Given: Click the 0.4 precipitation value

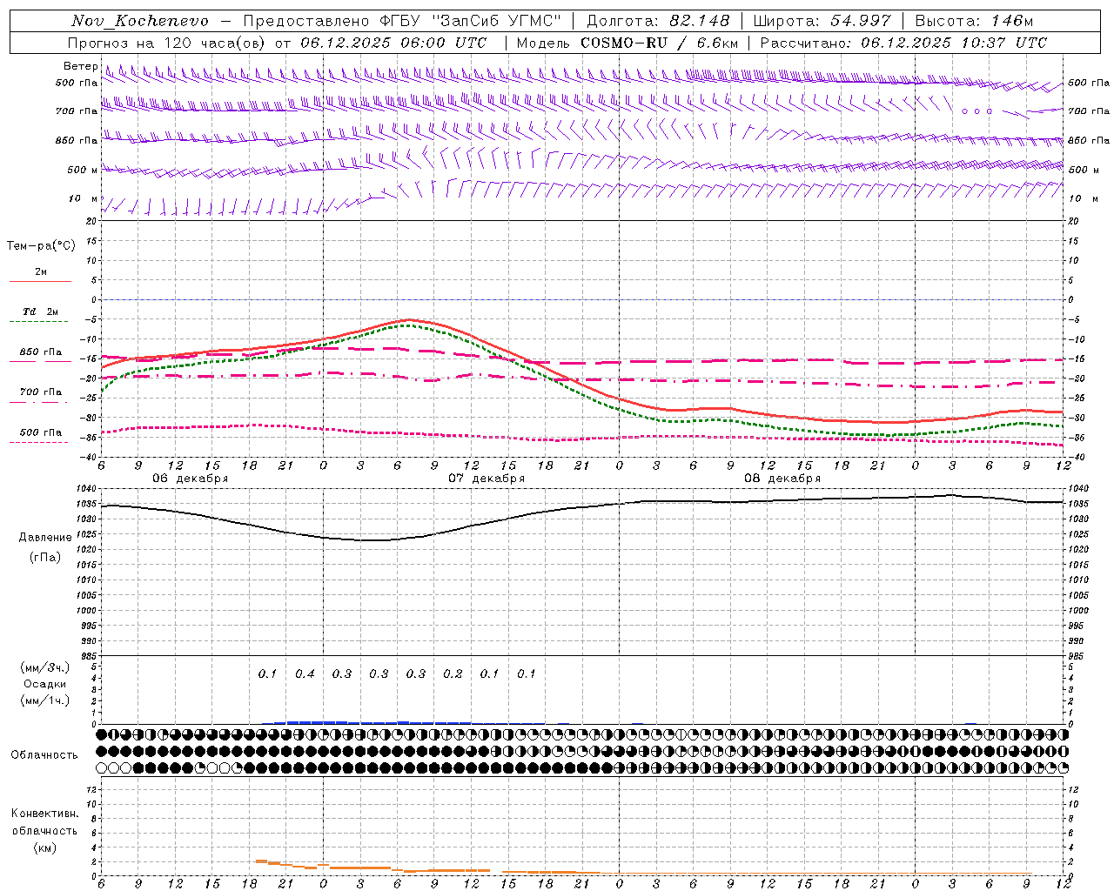Looking at the screenshot, I should click(305, 674).
